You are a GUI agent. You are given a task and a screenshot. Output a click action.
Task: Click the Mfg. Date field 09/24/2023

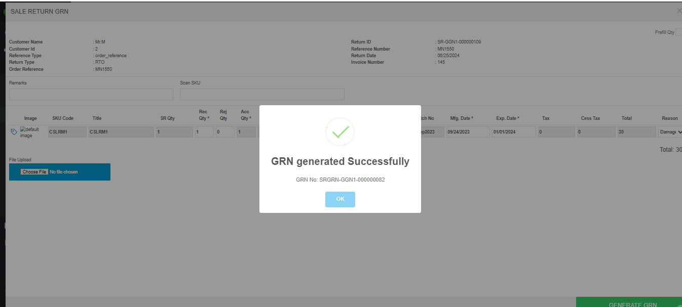tap(467, 132)
